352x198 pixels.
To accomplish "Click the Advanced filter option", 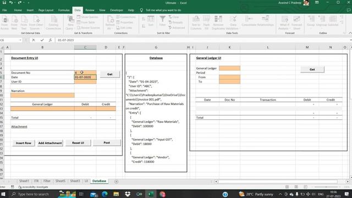I will point(177,28).
